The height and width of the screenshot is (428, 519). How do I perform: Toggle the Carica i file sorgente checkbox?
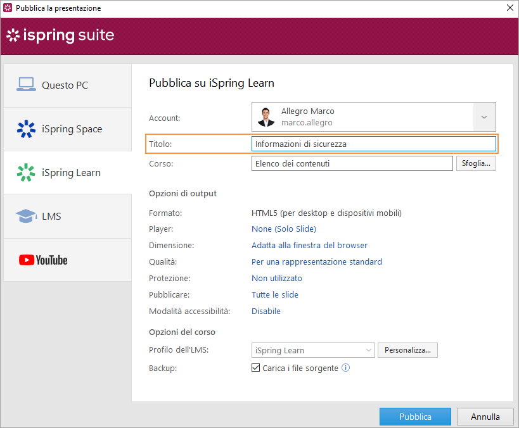click(256, 368)
